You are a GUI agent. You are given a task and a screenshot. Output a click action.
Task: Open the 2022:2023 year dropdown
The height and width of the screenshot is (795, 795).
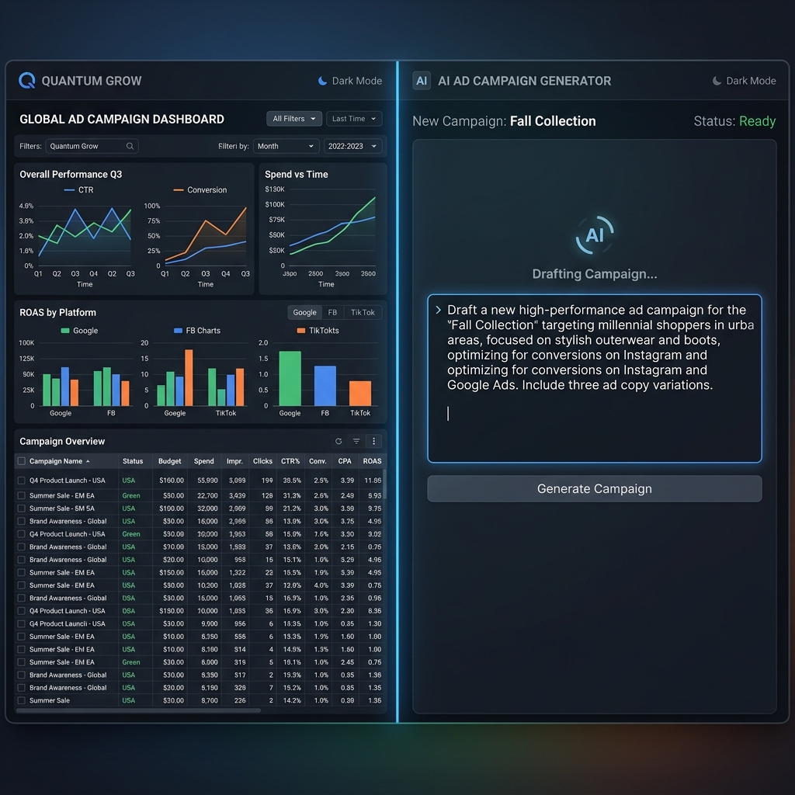coord(352,146)
